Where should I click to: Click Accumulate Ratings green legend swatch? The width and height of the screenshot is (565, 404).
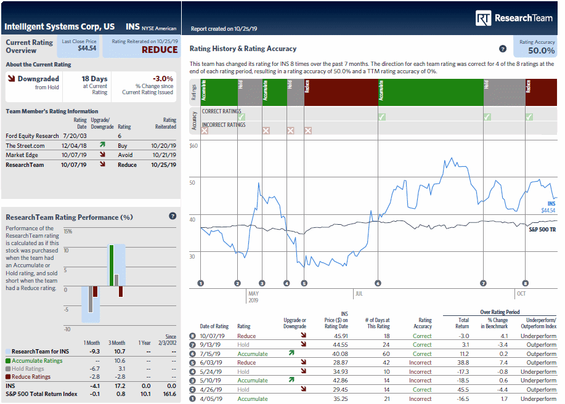(8, 361)
